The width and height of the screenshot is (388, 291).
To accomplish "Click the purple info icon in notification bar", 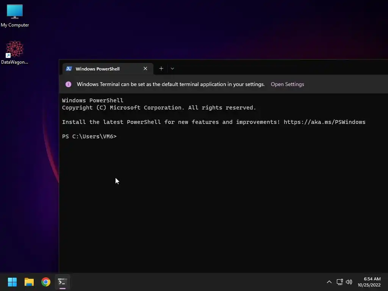I will tap(68, 84).
